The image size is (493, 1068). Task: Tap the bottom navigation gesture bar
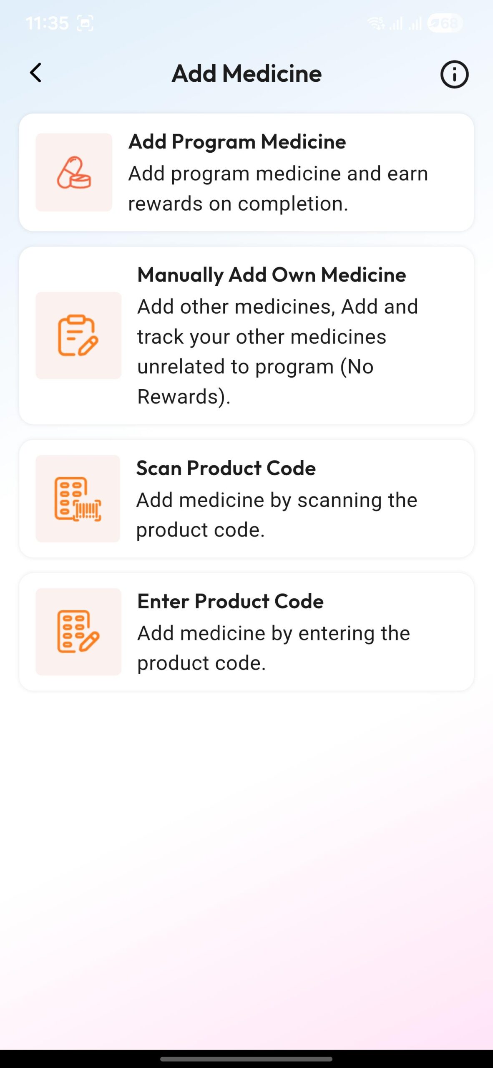click(246, 1058)
